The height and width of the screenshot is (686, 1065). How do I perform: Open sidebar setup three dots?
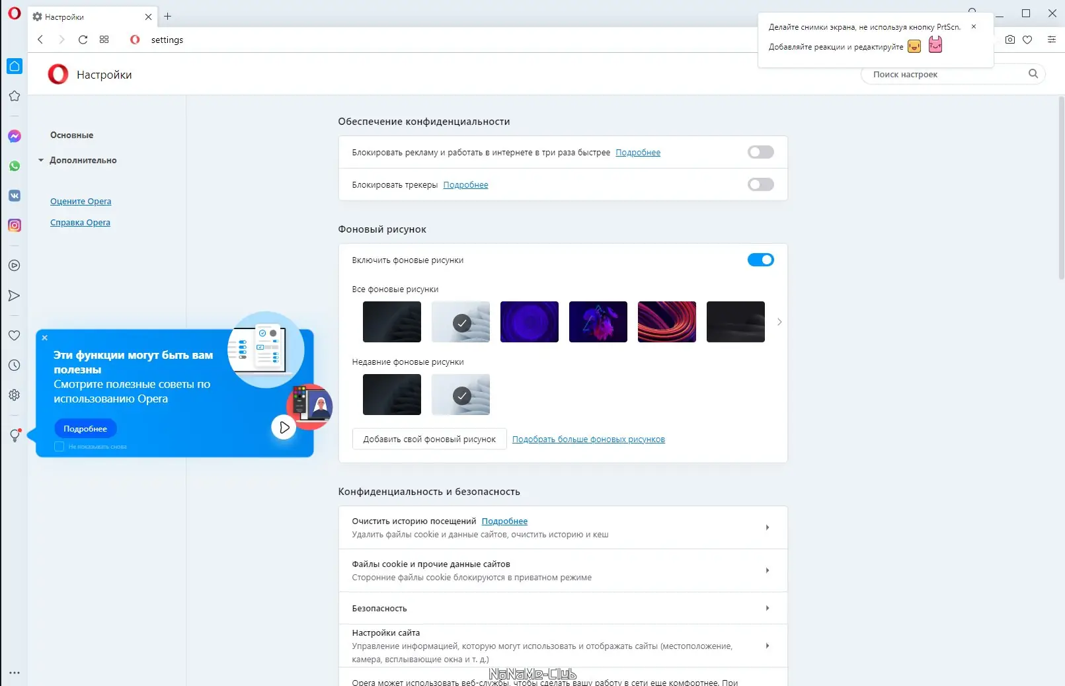coord(15,673)
